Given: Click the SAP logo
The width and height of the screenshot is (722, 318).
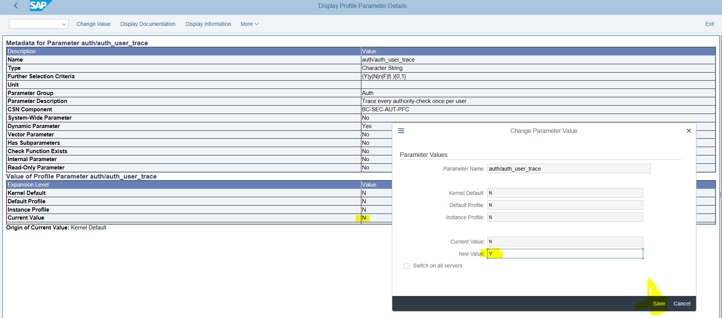Looking at the screenshot, I should tap(39, 6).
